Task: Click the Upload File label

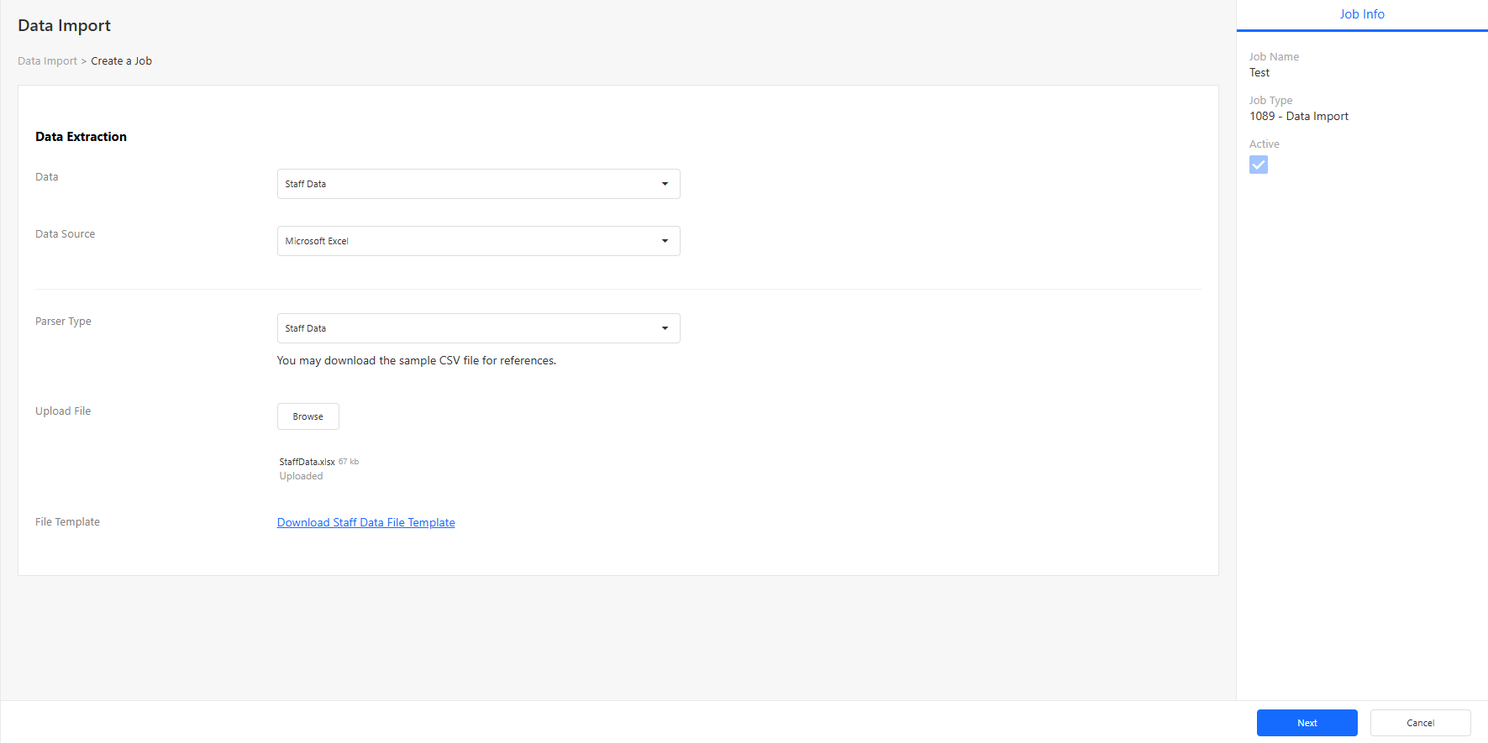Action: 63,411
